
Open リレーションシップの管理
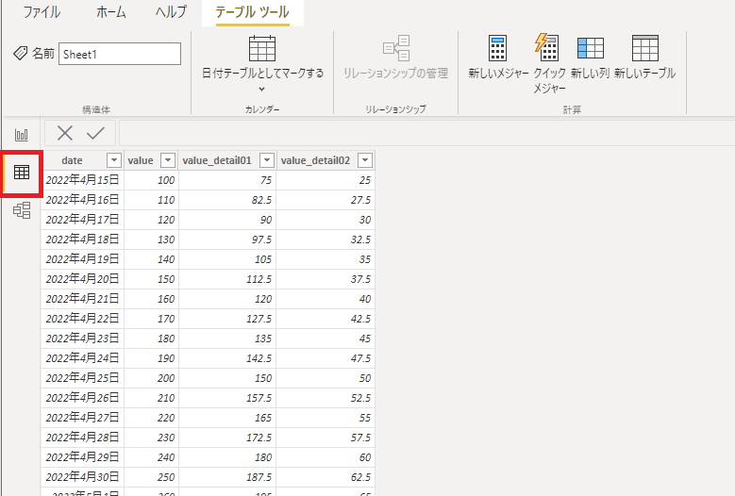(x=395, y=58)
